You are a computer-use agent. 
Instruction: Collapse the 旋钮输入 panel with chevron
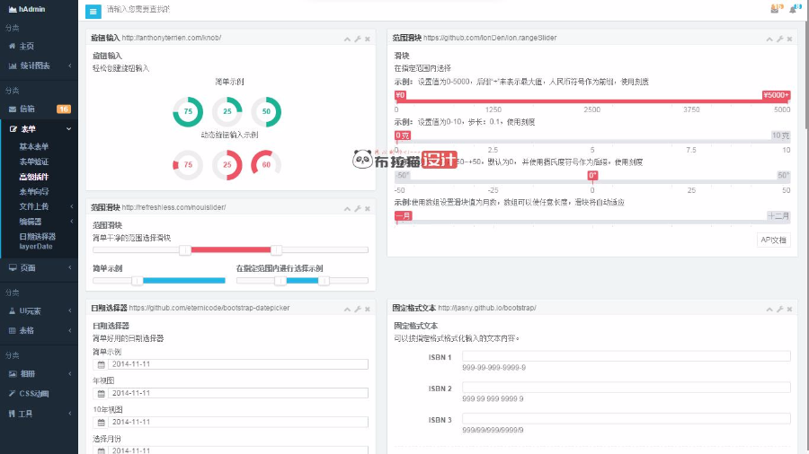click(x=347, y=39)
